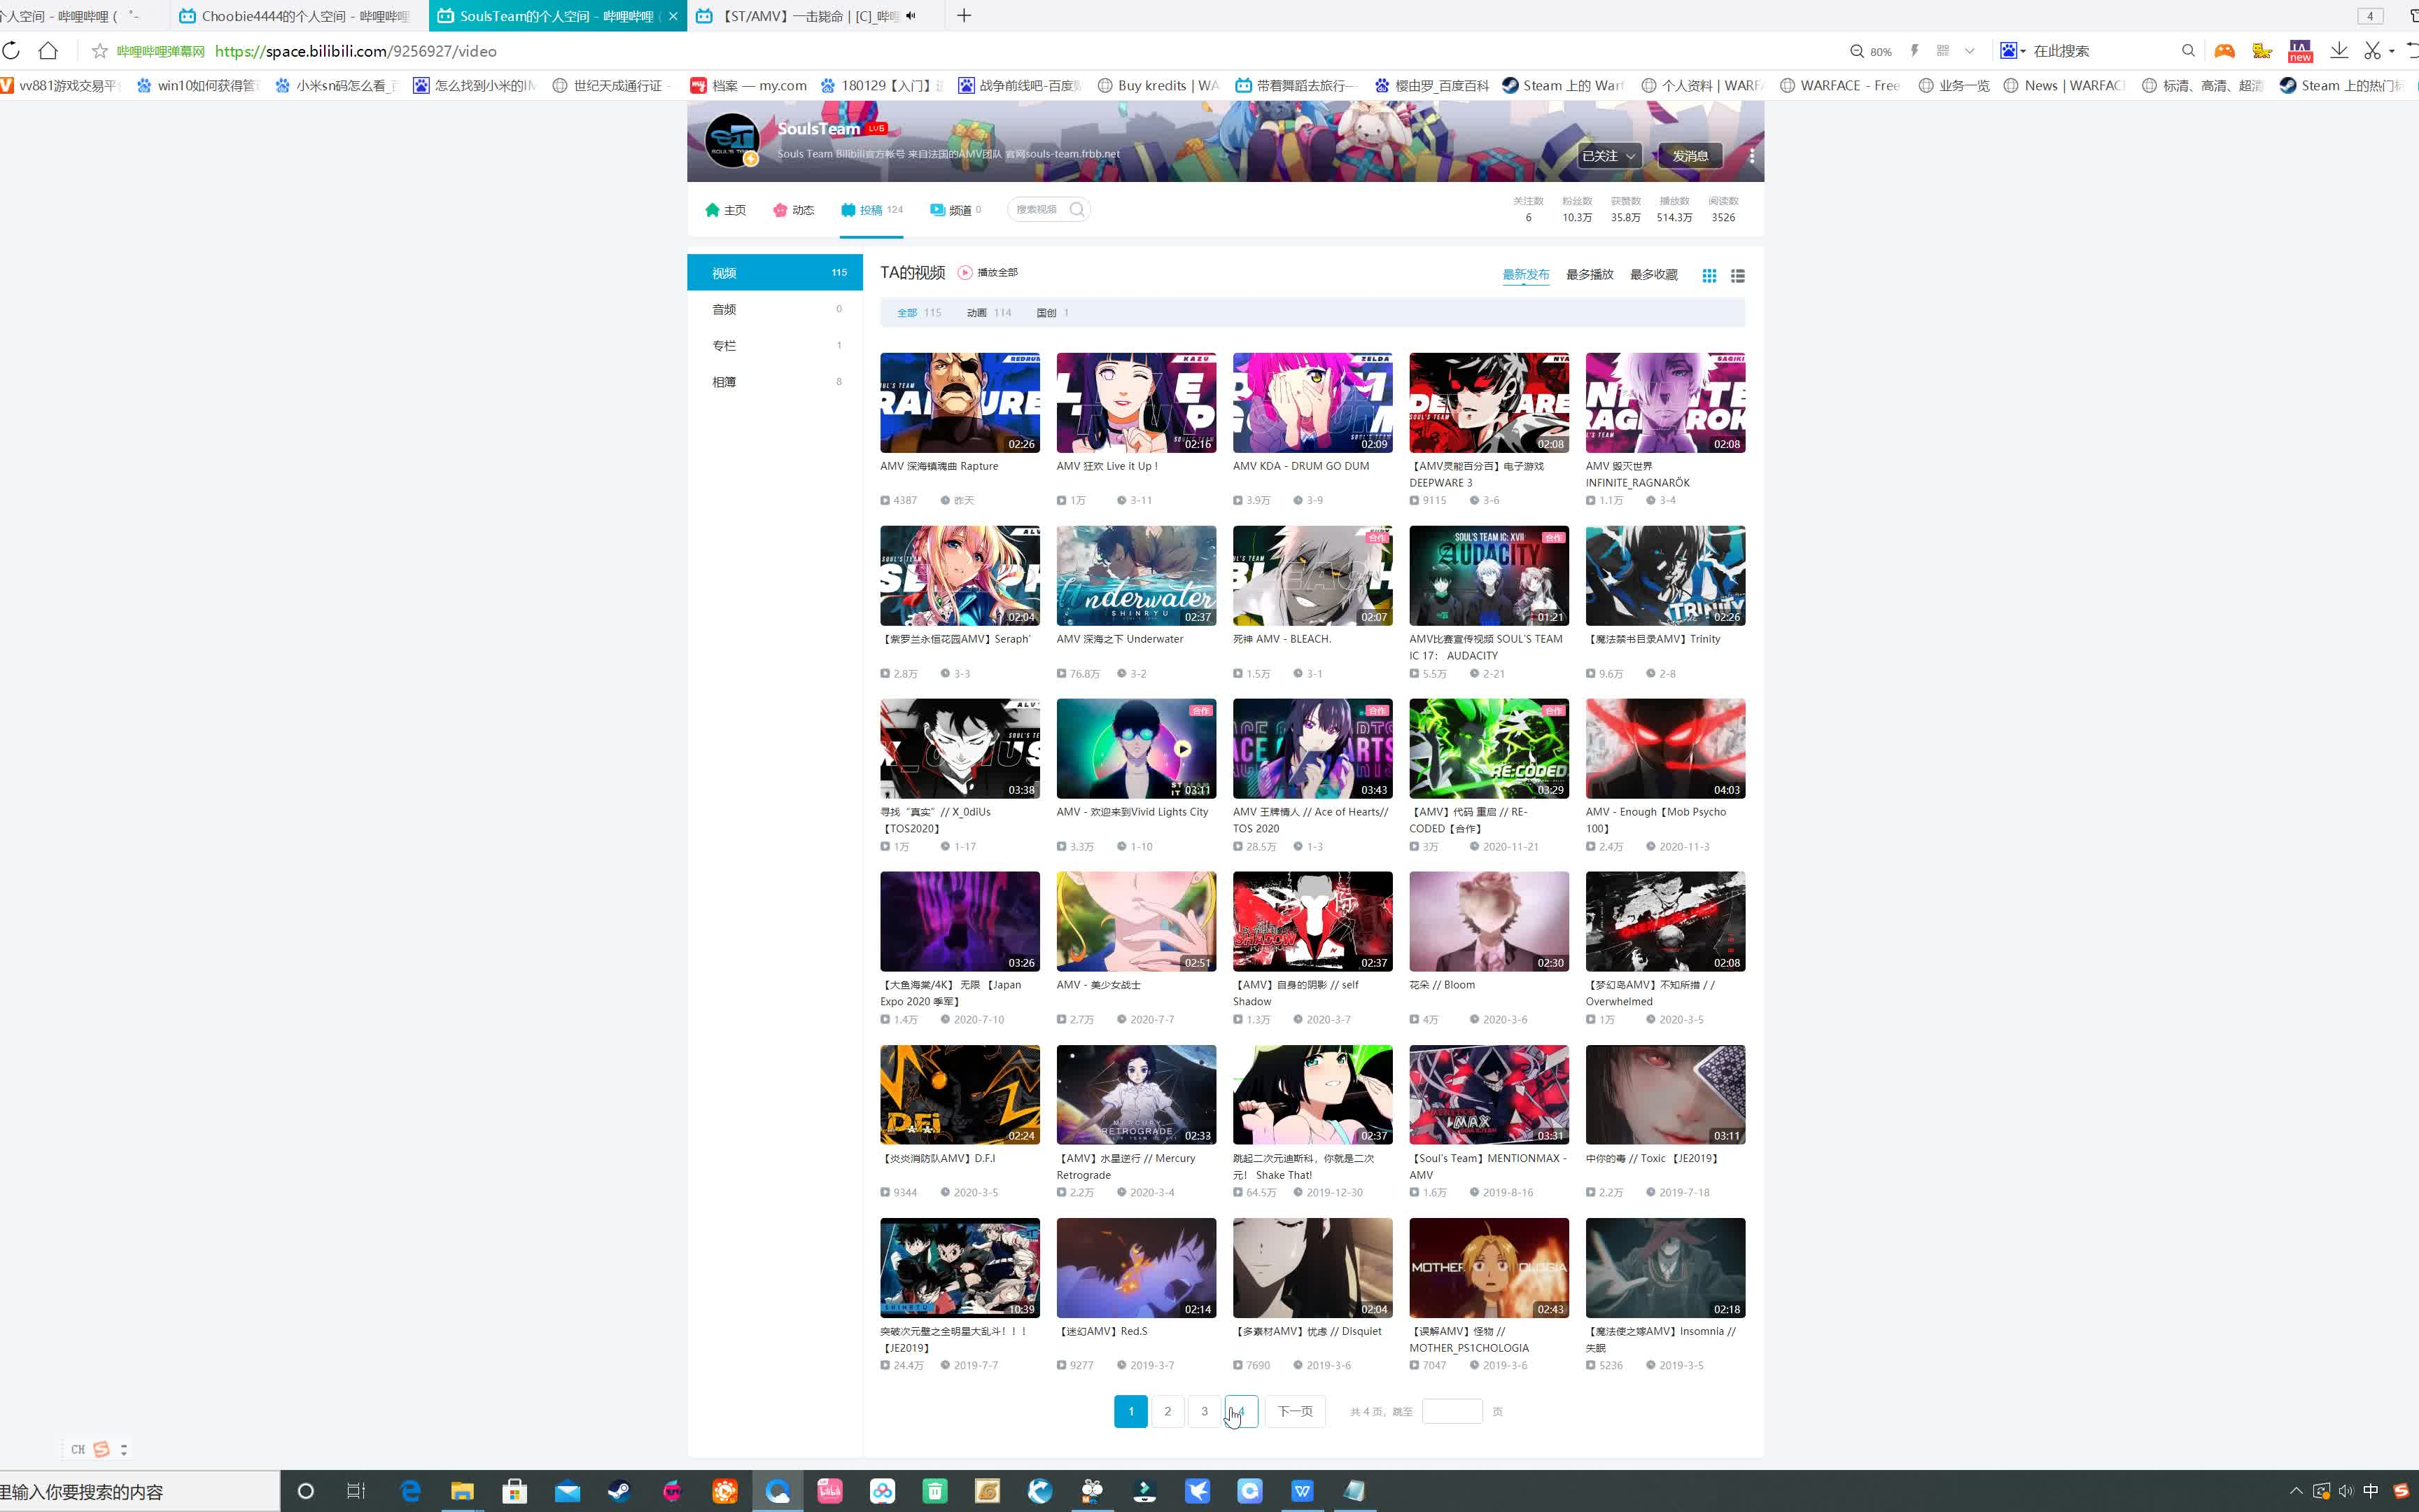Click the play all videos icon
2419x1512 pixels.
coord(965,272)
